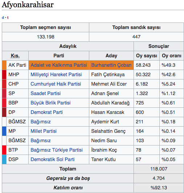This screenshot has width=184, height=193.
Task: Select candidate name Fatih Çetinkaya
Action: click(108, 75)
